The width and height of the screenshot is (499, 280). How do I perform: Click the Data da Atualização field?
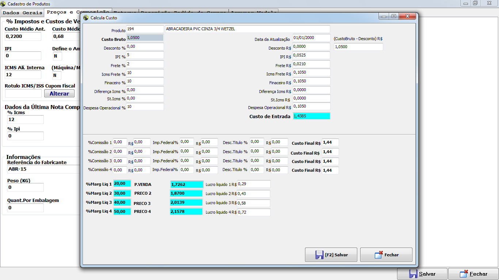tap(311, 38)
